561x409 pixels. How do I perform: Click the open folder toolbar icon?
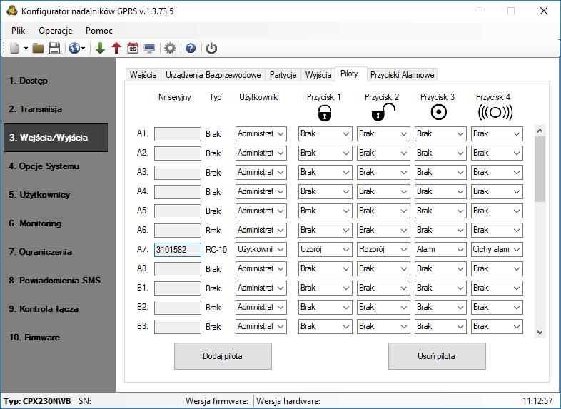(38, 48)
